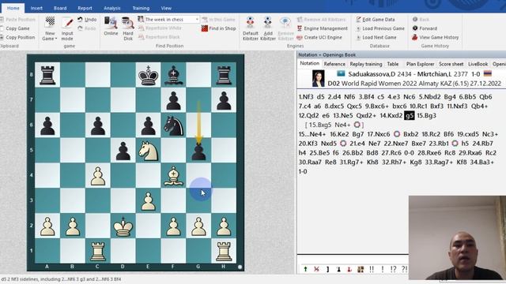The image size is (506, 284).
Task: Click the !? annotation symbol
Action: click(394, 269)
